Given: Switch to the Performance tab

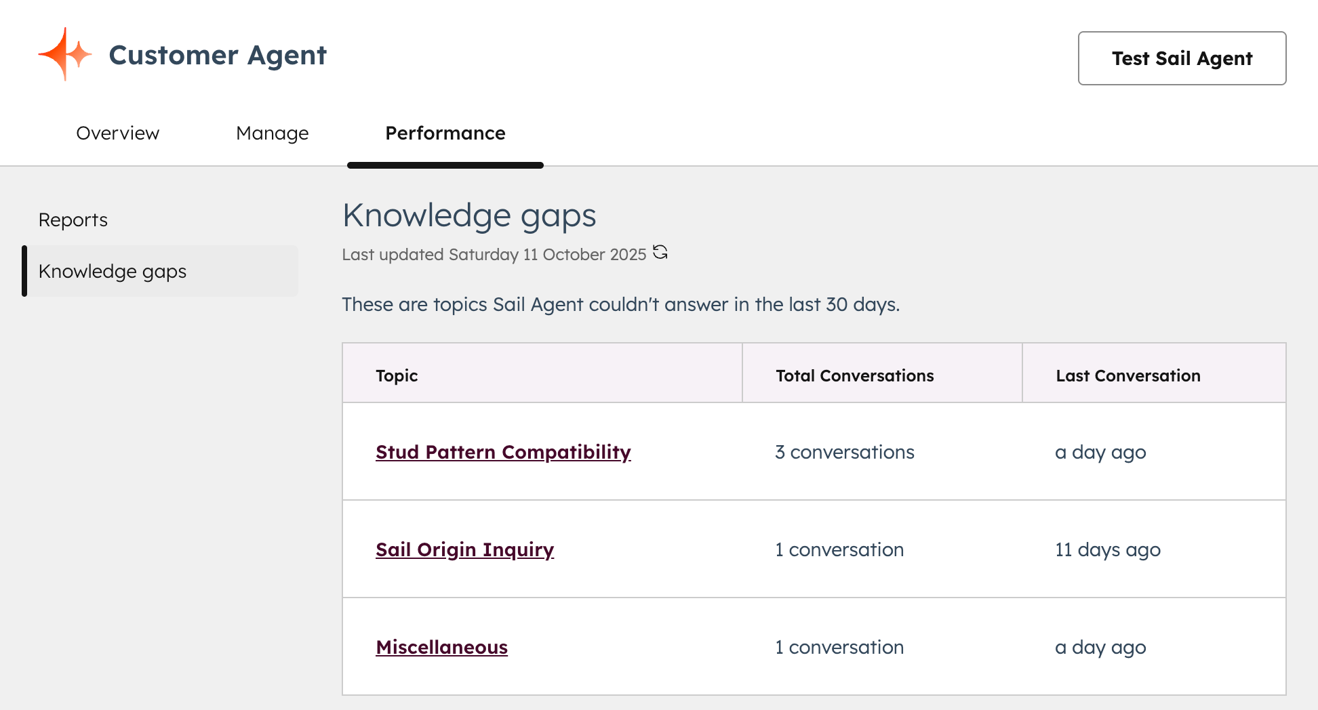Looking at the screenshot, I should point(445,133).
